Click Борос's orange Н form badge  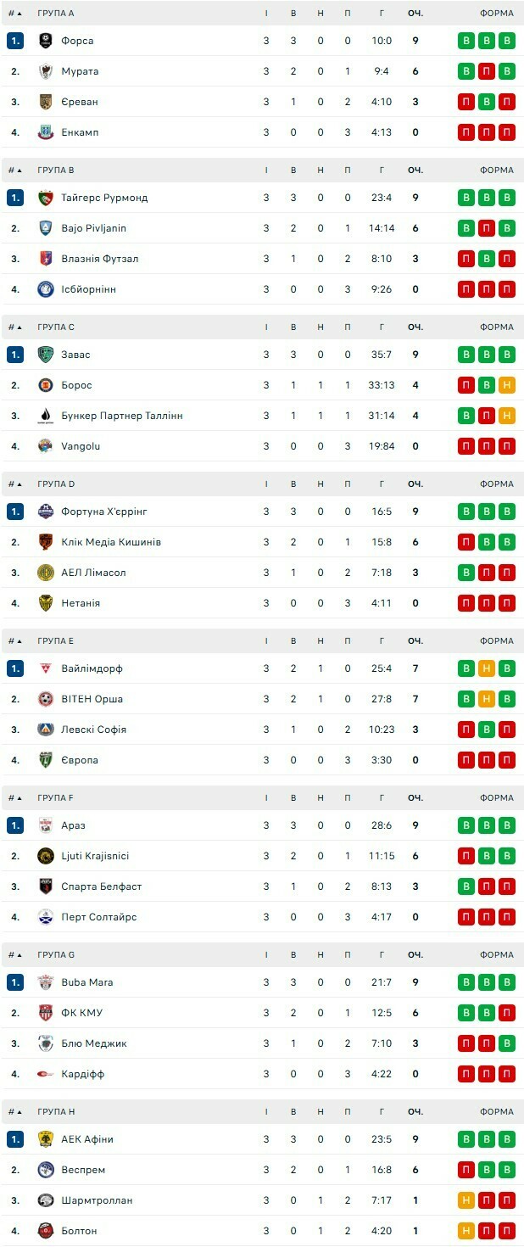(x=507, y=385)
